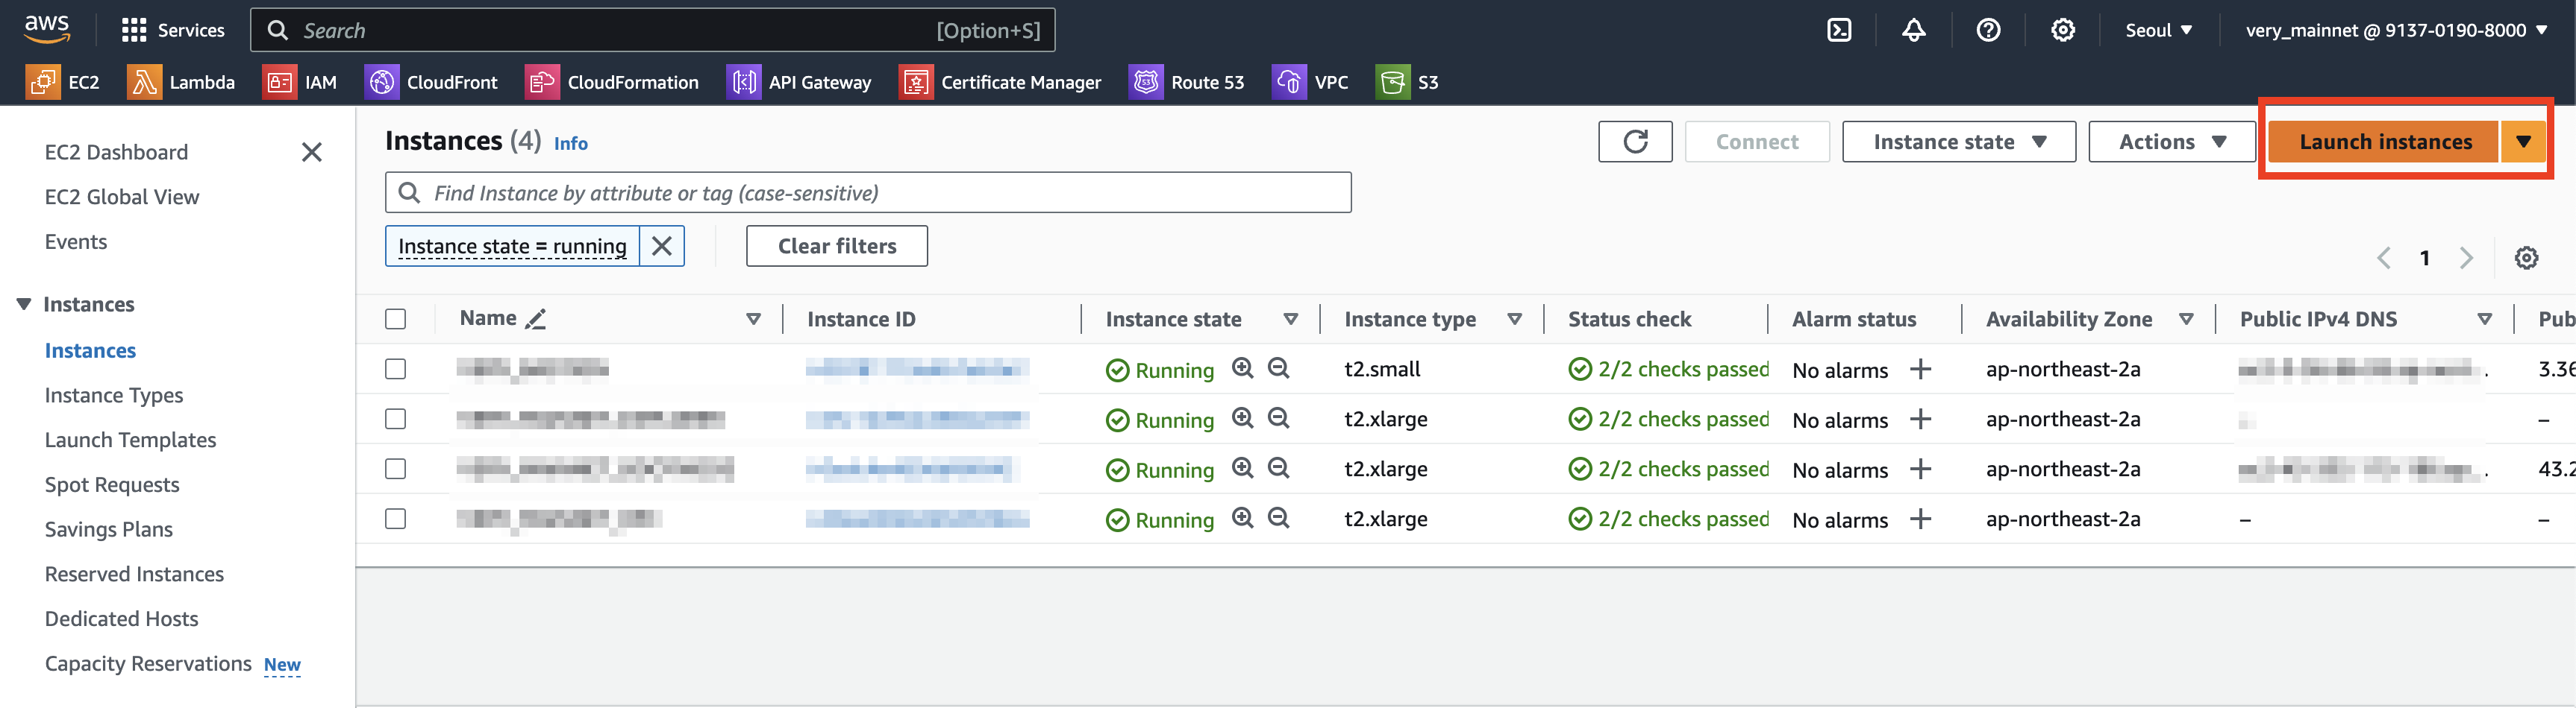Toggle the select-all instances checkbox
This screenshot has height=708, width=2576.
[396, 320]
